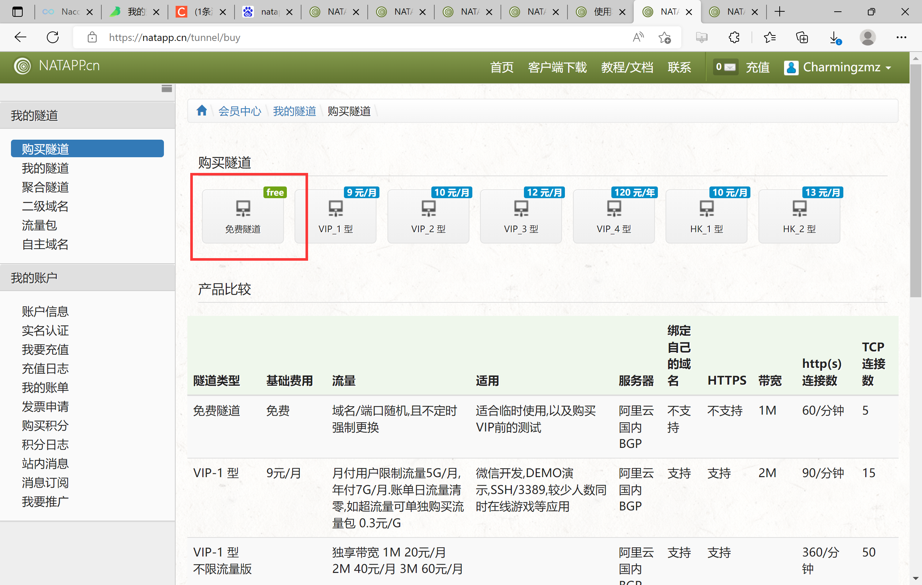The width and height of the screenshot is (922, 585).
Task: Open 我要充值 sidebar link
Action: (45, 349)
